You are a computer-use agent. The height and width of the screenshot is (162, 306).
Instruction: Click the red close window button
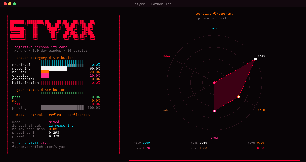coord(5,4)
